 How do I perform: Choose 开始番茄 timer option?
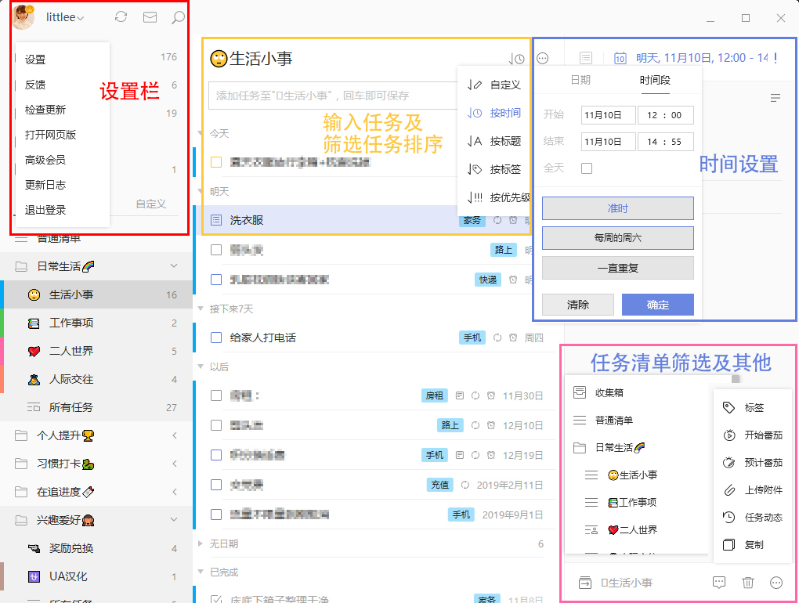pos(753,435)
